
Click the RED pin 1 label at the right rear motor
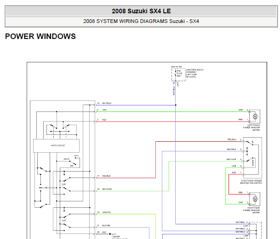click(x=243, y=193)
